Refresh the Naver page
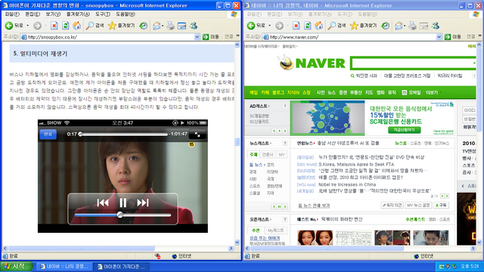This screenshot has height=272, width=484. pyautogui.click(x=308, y=26)
